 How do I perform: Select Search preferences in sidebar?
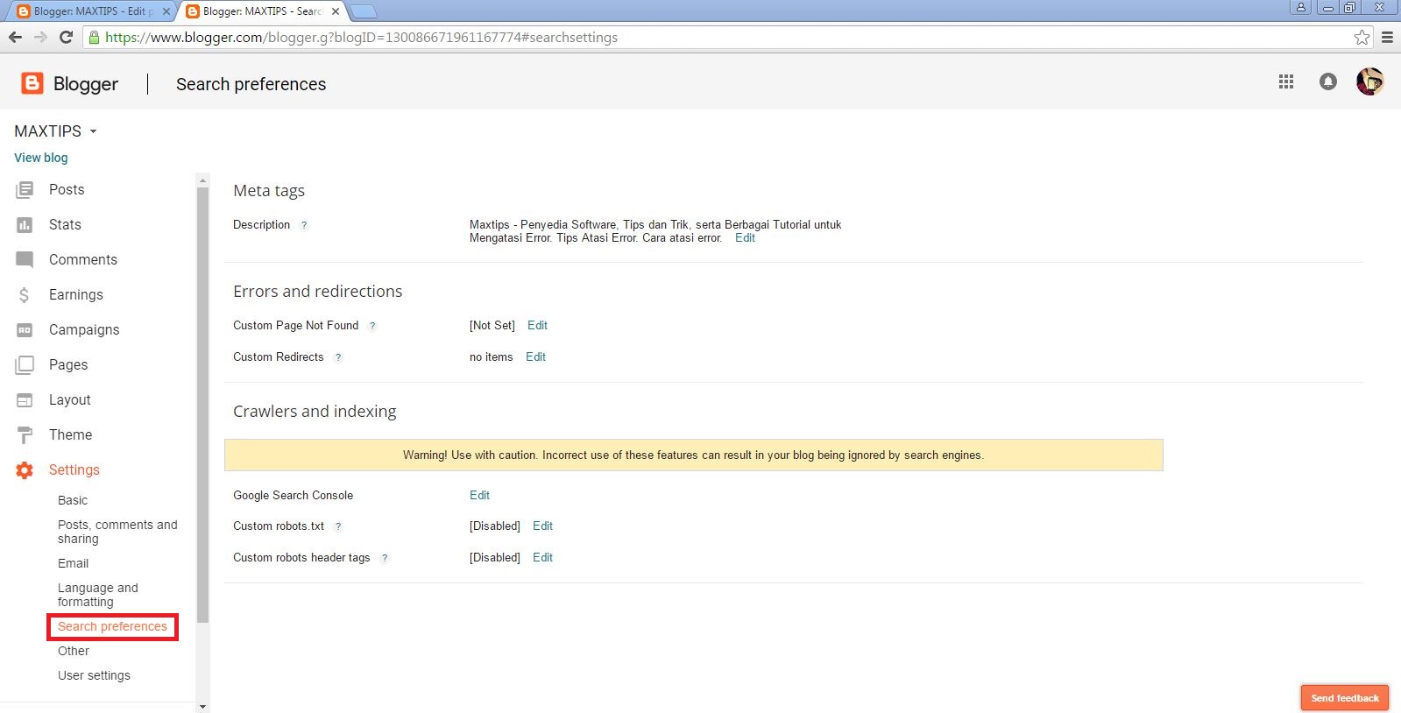[x=112, y=626]
